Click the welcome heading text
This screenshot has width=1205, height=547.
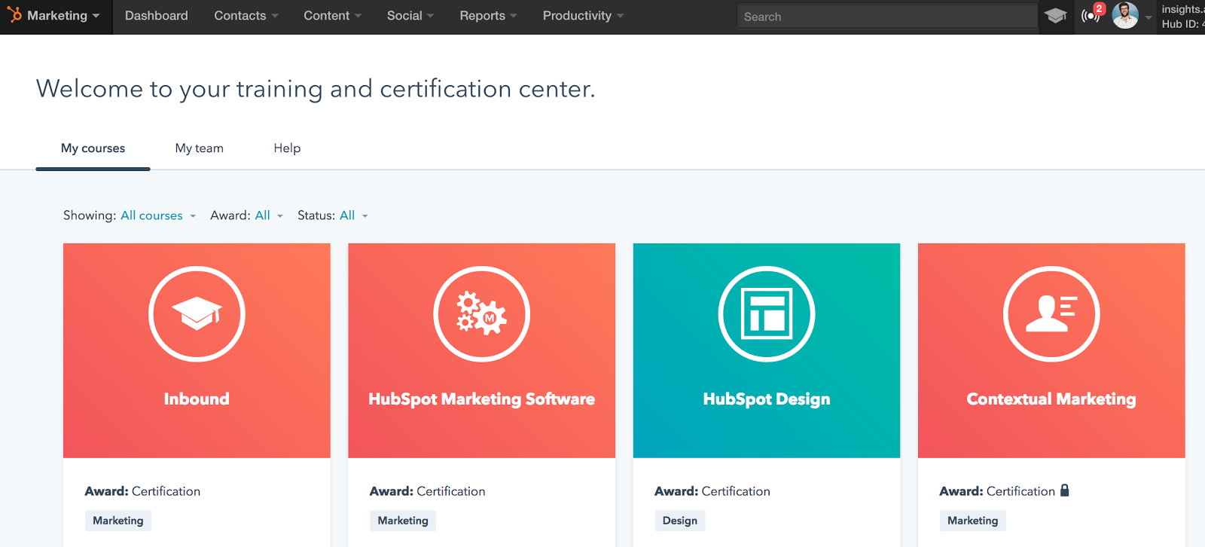[x=316, y=89]
